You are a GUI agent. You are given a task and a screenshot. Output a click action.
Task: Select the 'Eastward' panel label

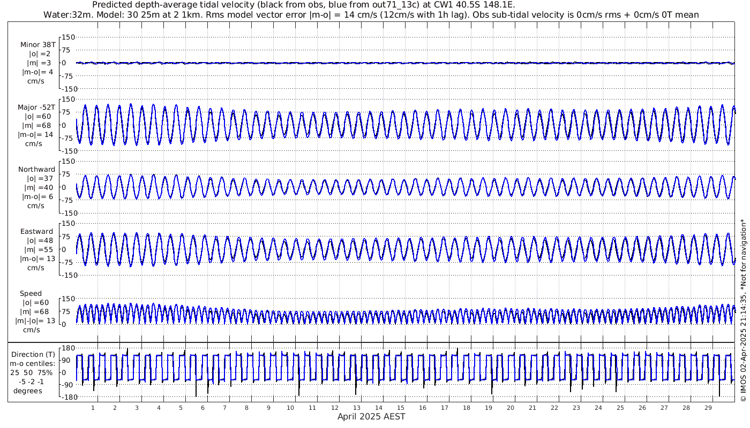pyautogui.click(x=36, y=232)
